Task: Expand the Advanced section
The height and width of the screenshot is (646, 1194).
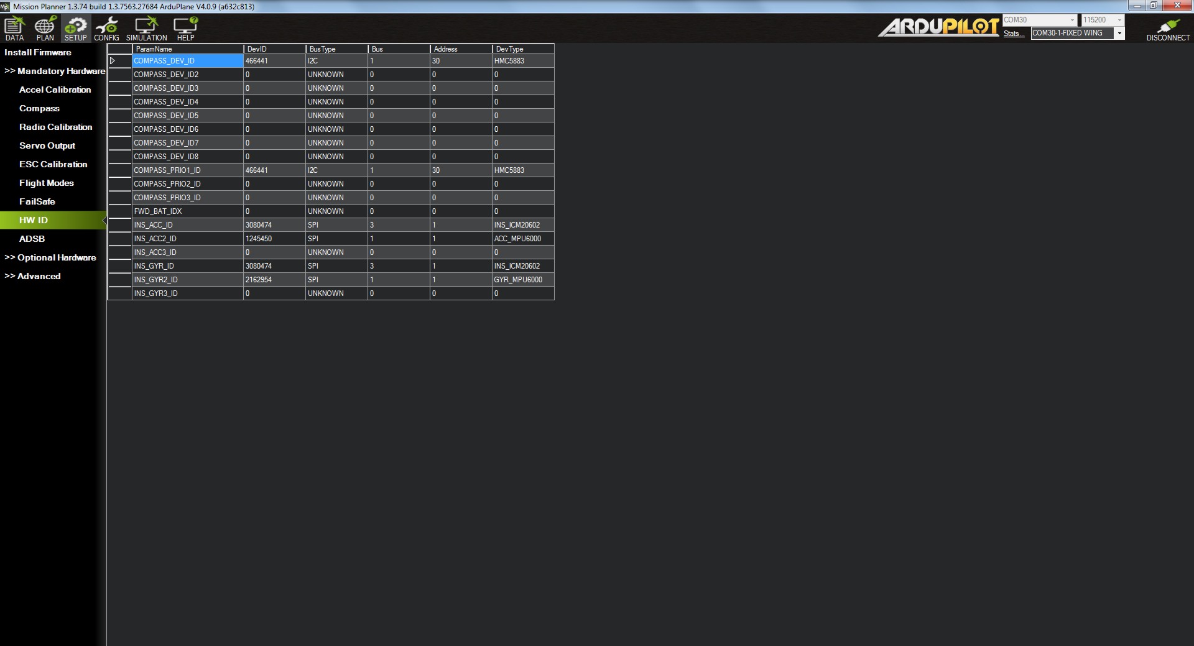Action: 33,276
